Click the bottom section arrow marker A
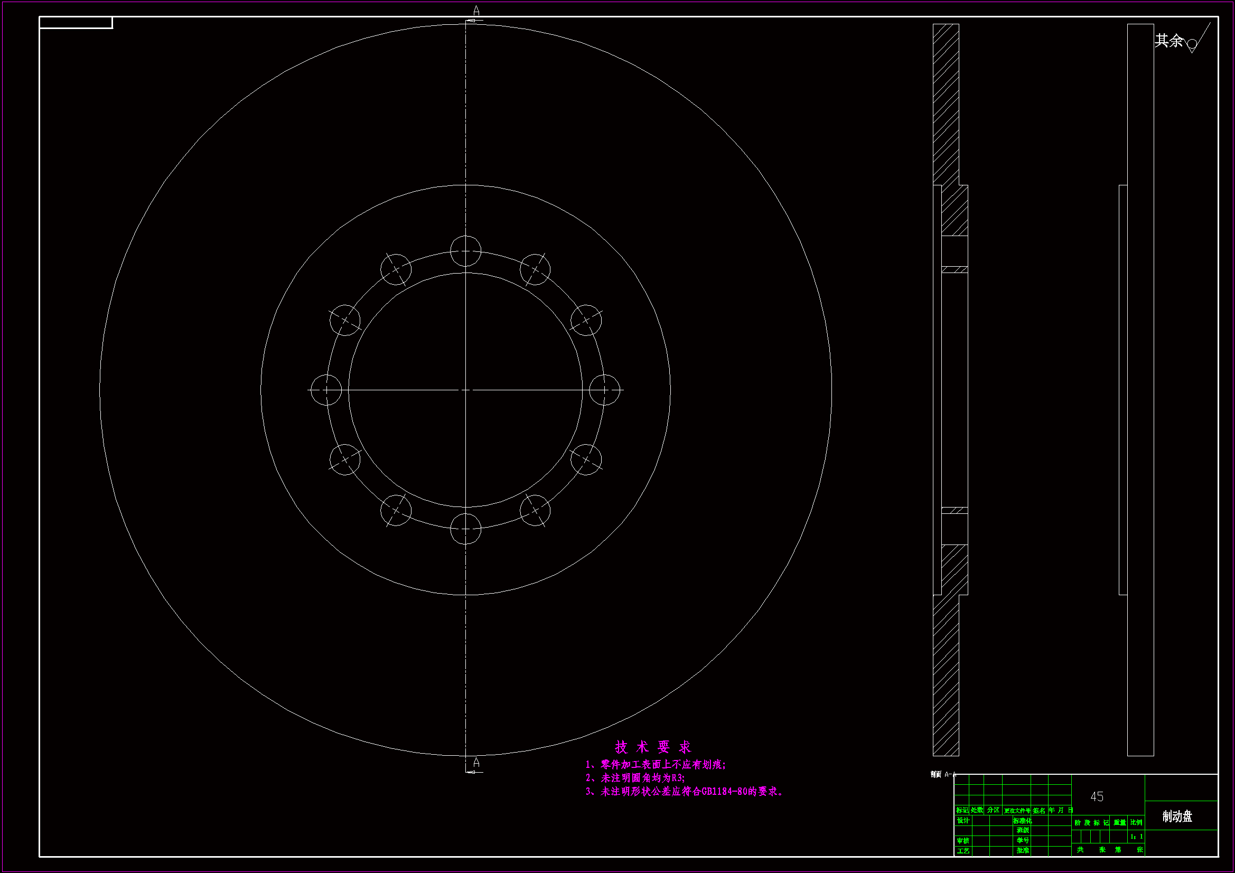The image size is (1235, 873). [x=476, y=762]
